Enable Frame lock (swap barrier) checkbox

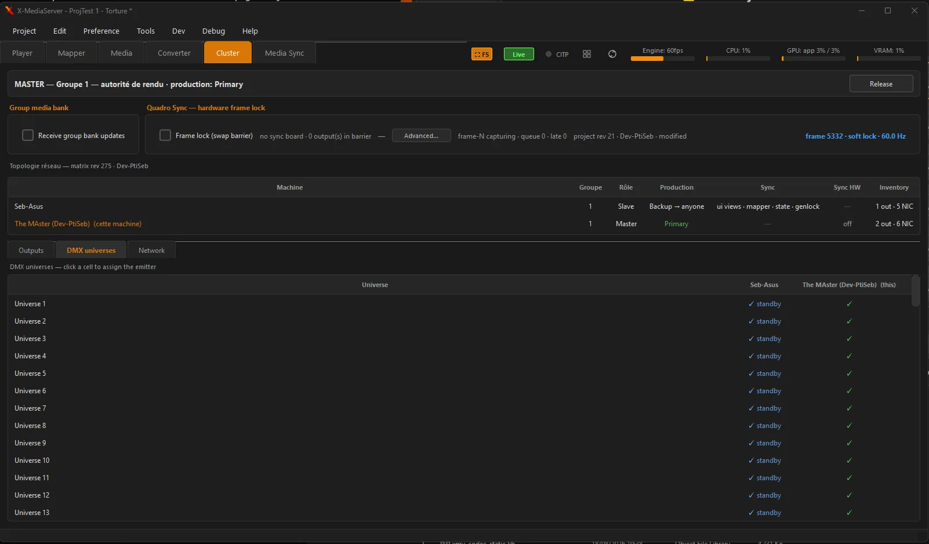pyautogui.click(x=165, y=135)
